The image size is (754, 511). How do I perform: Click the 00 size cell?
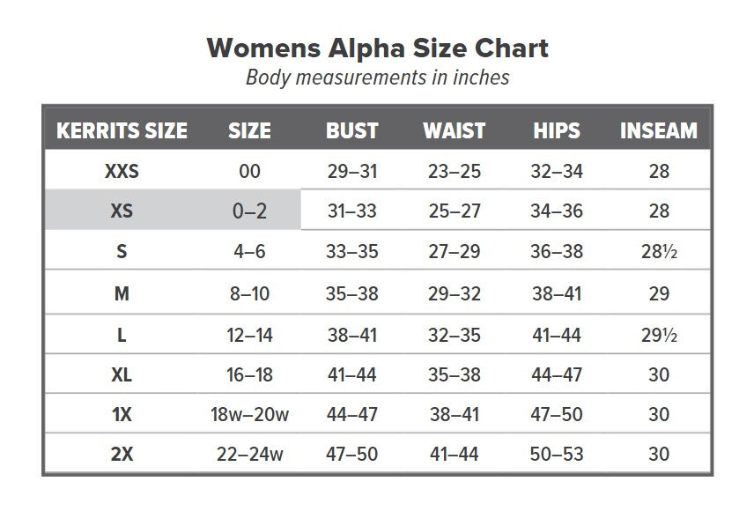[x=249, y=171]
